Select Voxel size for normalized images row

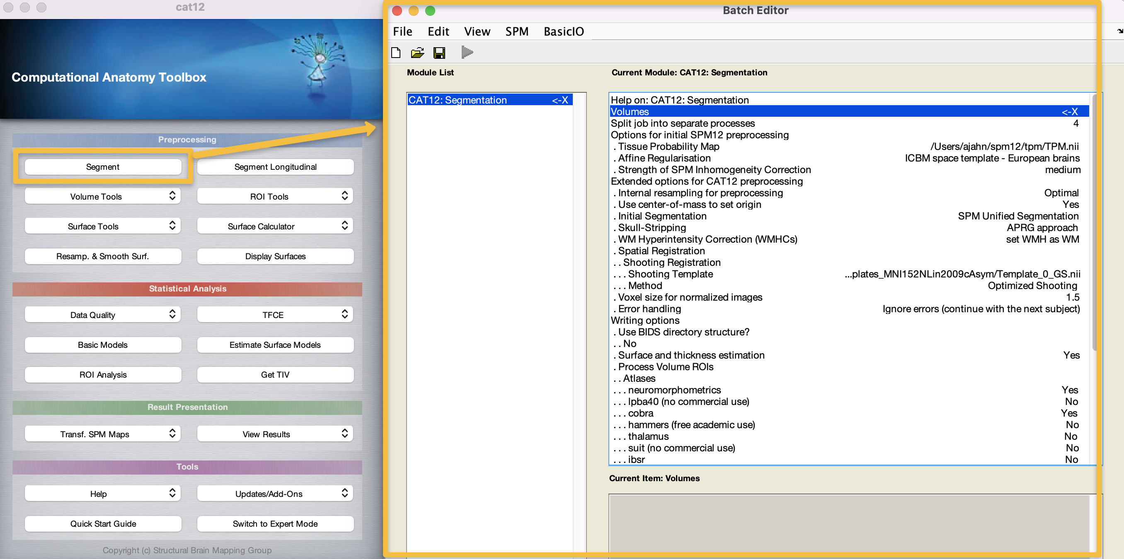[x=849, y=297]
